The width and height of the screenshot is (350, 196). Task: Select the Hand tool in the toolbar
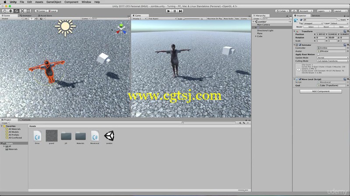(4, 11)
